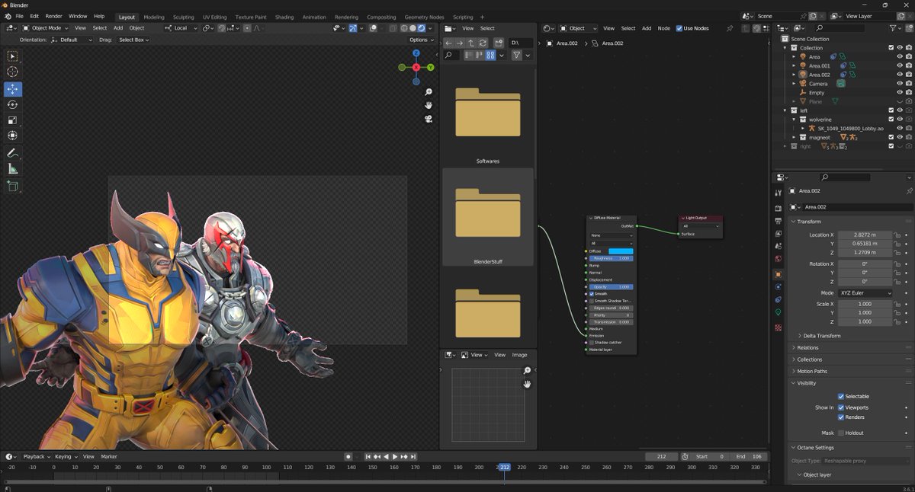Open the Marker menu in timeline
The width and height of the screenshot is (915, 492).
point(109,456)
